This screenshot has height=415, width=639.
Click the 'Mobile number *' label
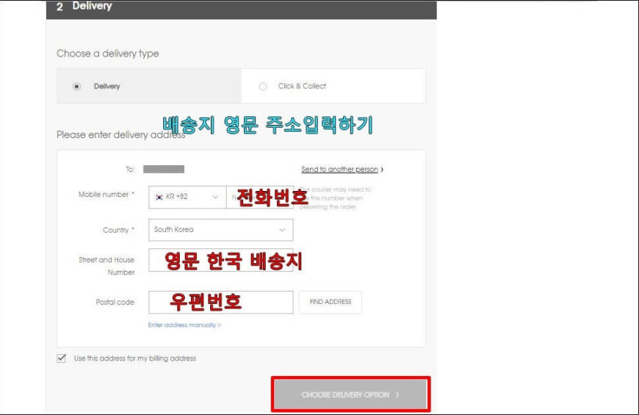click(106, 195)
